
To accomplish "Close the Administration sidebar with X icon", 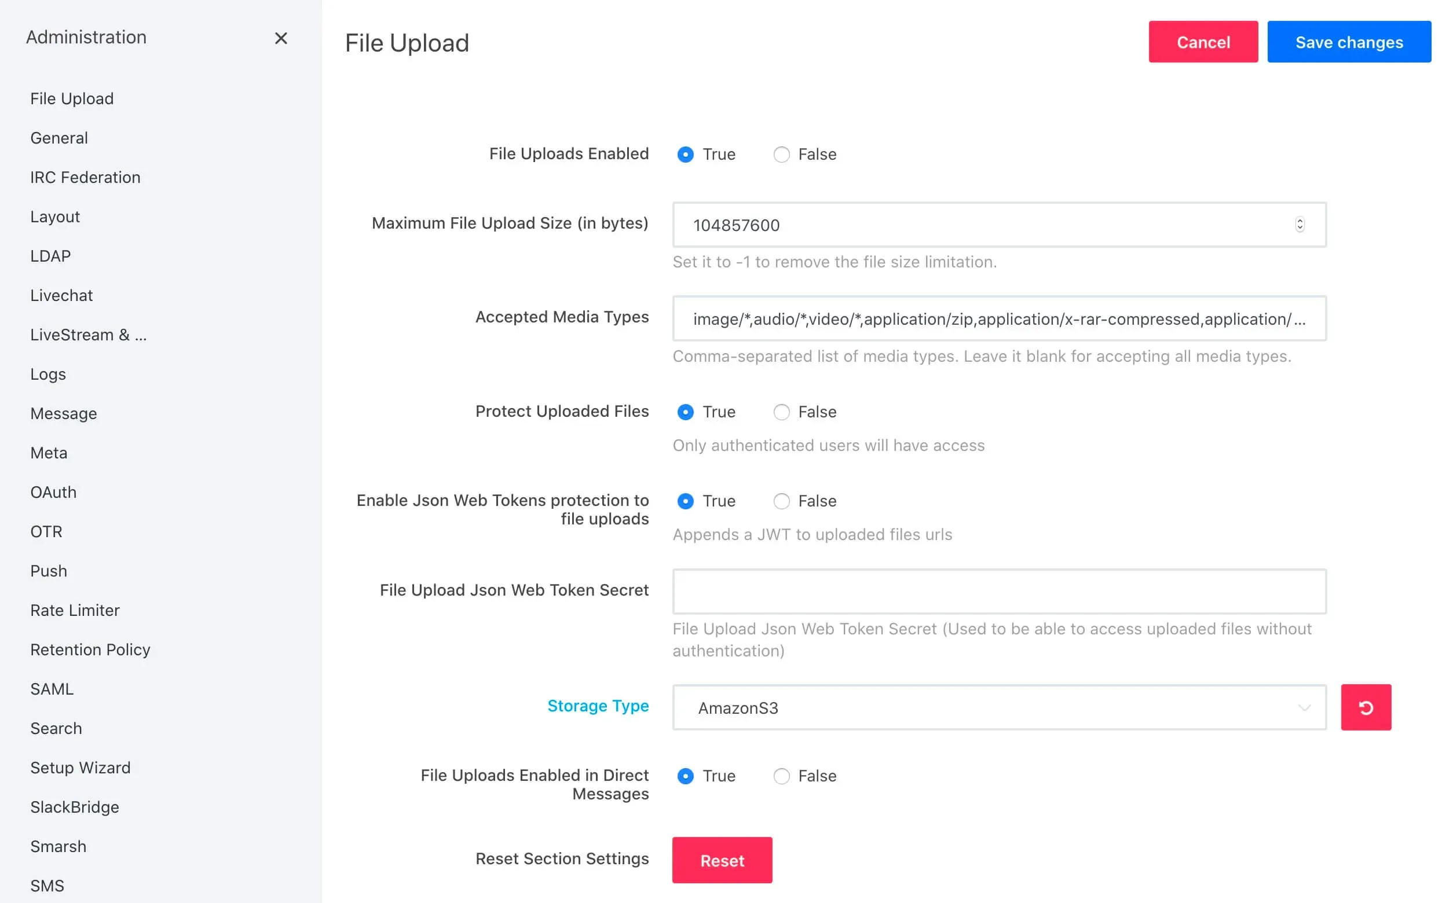I will pos(281,38).
